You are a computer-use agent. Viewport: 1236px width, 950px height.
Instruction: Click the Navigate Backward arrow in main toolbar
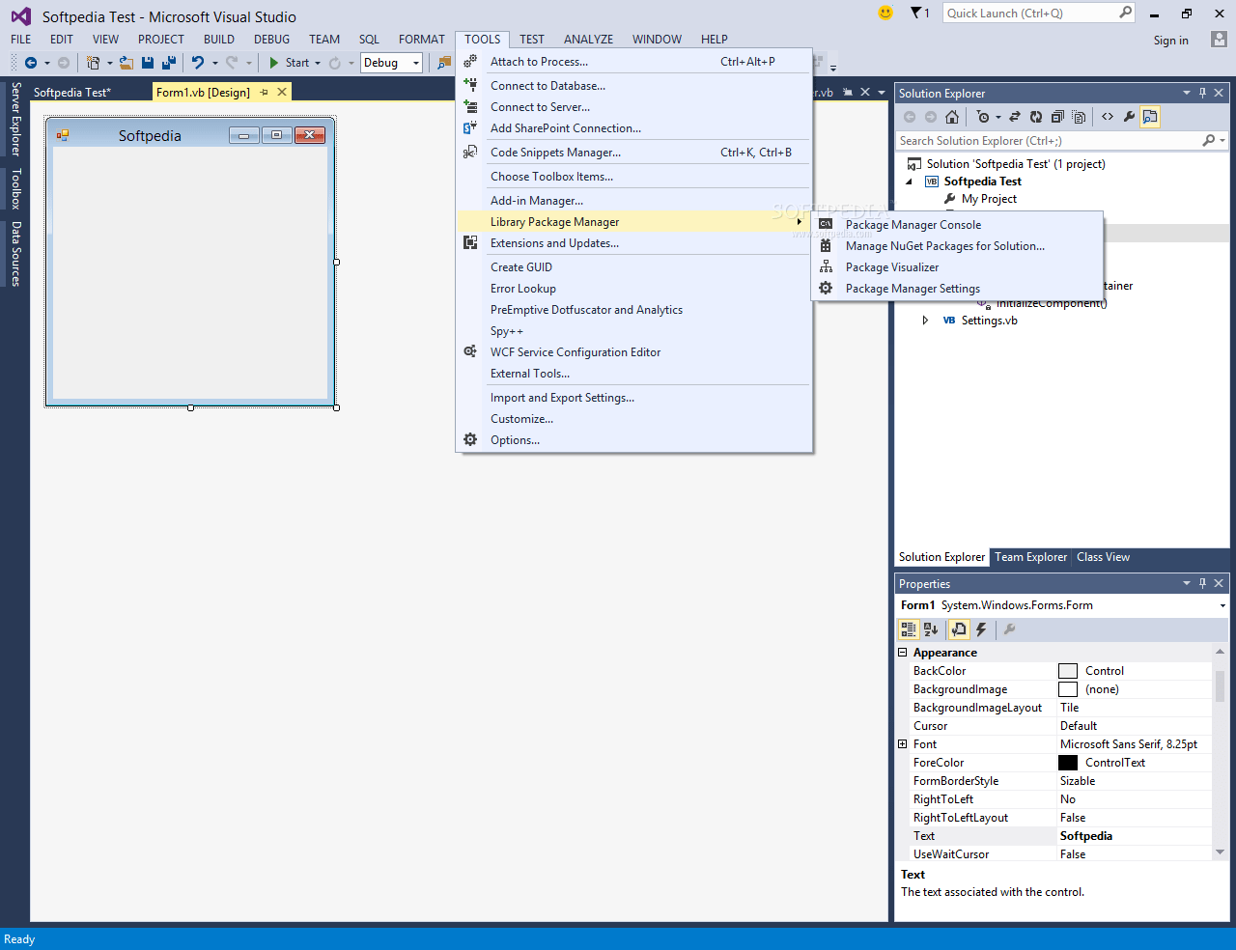coord(31,63)
